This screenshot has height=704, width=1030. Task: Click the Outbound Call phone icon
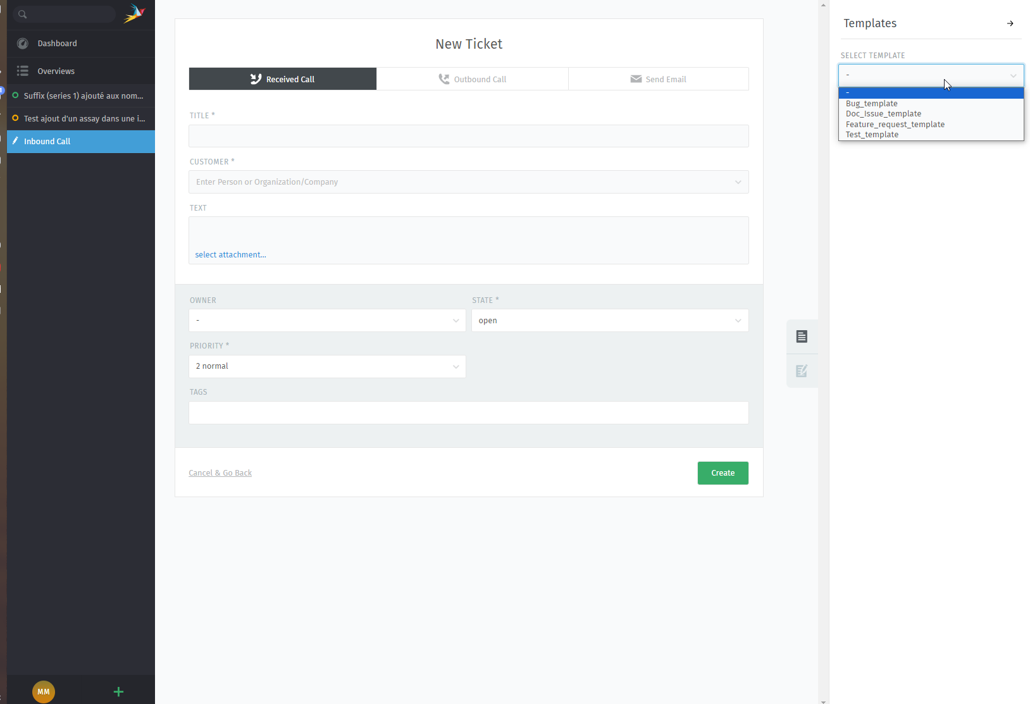click(x=444, y=79)
